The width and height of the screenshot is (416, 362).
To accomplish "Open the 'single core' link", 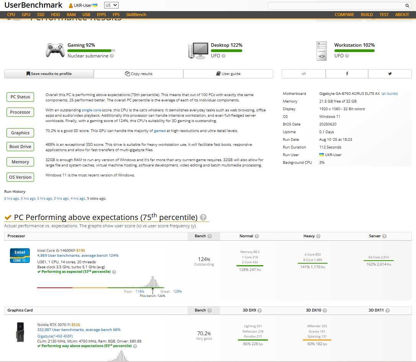I will tap(91, 110).
